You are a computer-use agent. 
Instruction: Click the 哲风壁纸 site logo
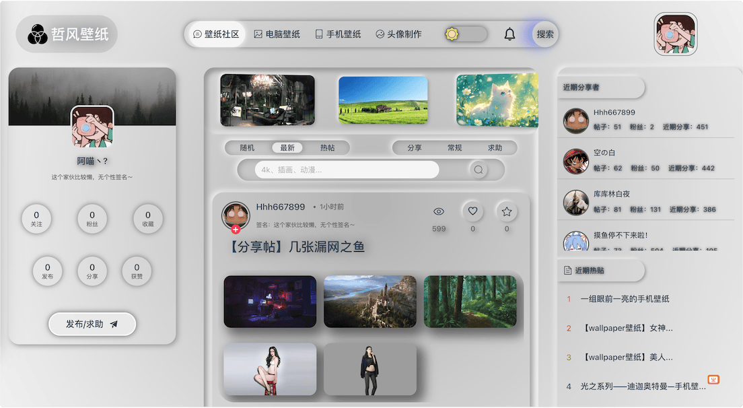(x=66, y=34)
